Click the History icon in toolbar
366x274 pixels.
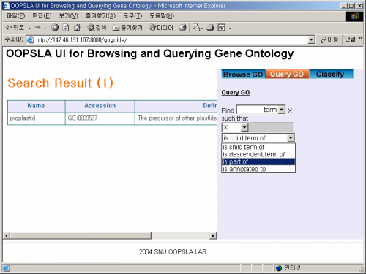click(182, 28)
